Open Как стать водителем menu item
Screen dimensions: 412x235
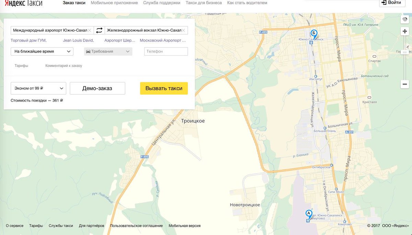[247, 3]
